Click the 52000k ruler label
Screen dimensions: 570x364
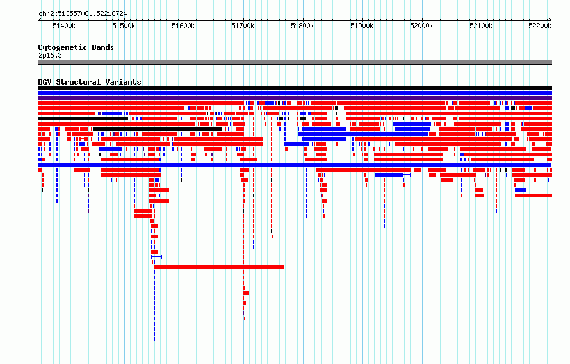[x=421, y=26]
